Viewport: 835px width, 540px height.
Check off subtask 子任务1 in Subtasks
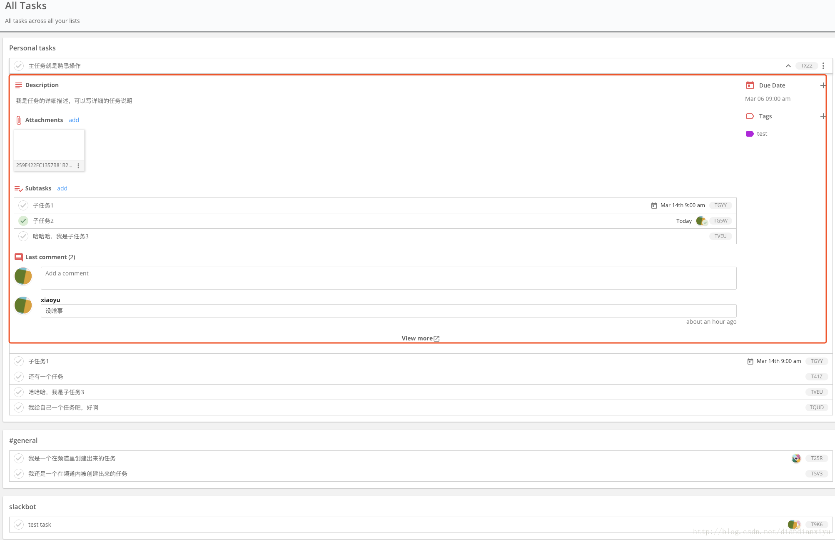point(23,205)
